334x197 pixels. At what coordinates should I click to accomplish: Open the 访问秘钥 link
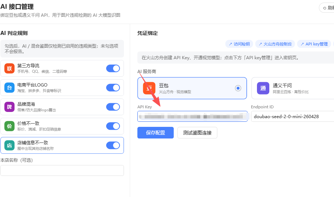[x=239, y=44]
